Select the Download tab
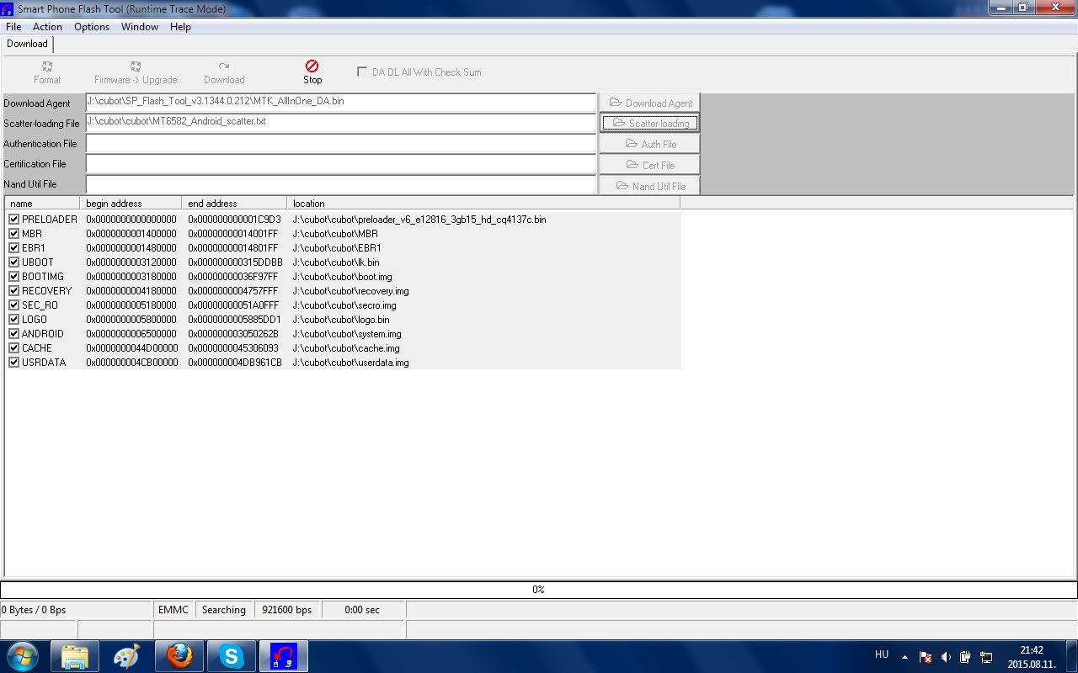1078x673 pixels. 27,44
